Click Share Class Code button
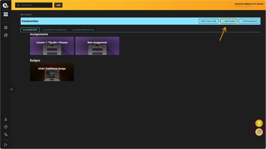This screenshot has height=149, width=266. (209, 21)
